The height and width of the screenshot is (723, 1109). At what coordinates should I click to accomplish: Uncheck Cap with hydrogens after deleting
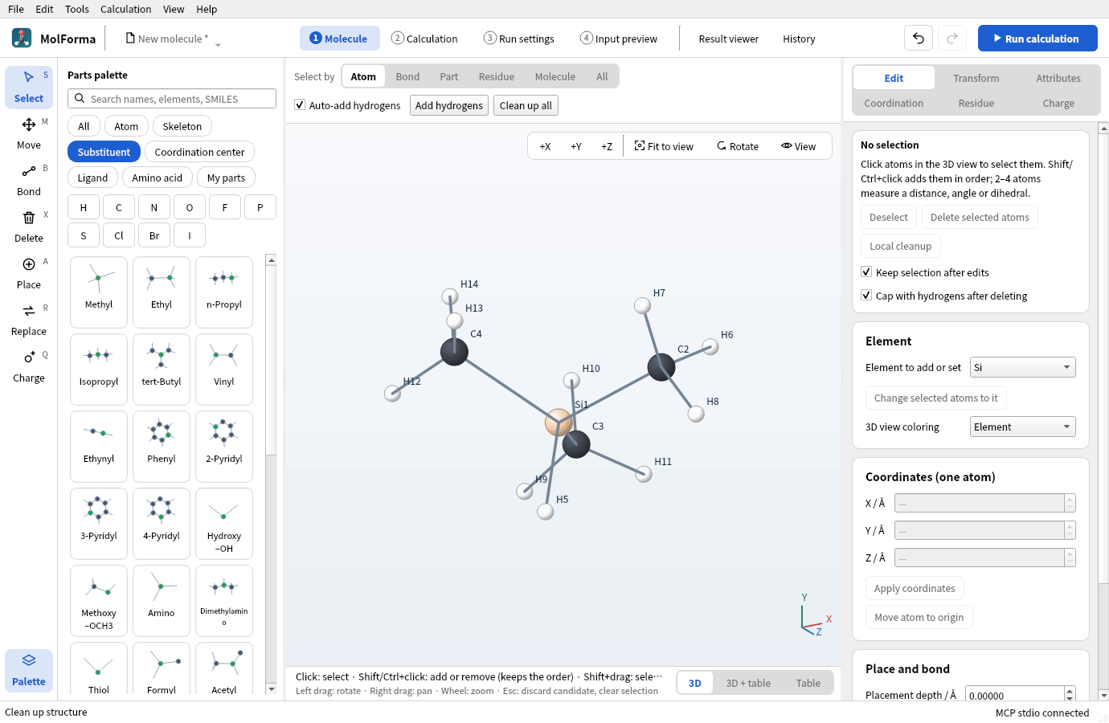point(866,296)
